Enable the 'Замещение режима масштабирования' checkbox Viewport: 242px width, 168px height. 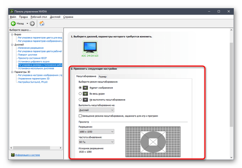[x=80, y=116]
